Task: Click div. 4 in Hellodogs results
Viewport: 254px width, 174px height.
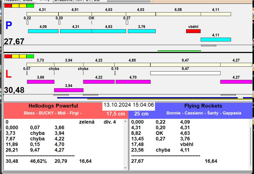Action: pyautogui.click(x=110, y=122)
